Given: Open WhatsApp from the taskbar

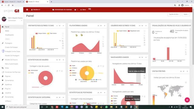Looking at the screenshot, I should 106,107.
